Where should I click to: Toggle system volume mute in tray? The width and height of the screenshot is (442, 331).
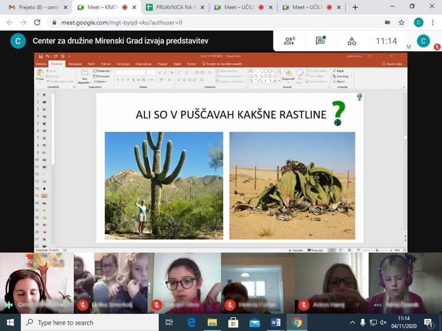click(x=383, y=322)
